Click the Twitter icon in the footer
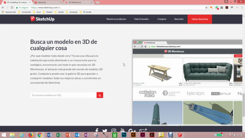 click(x=105, y=131)
